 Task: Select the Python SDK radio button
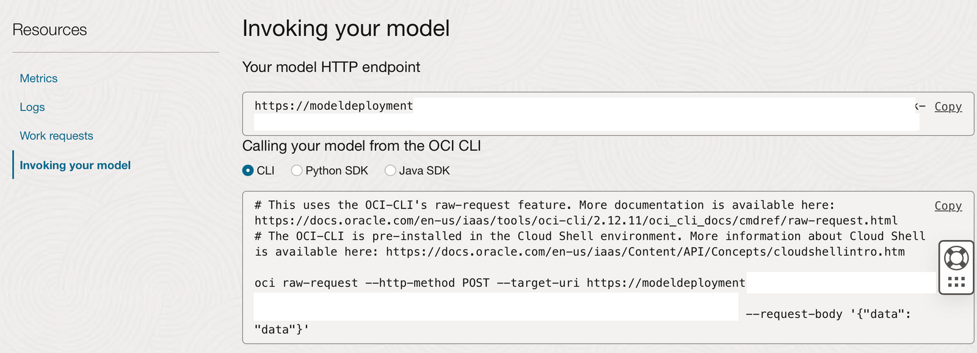[x=297, y=171]
